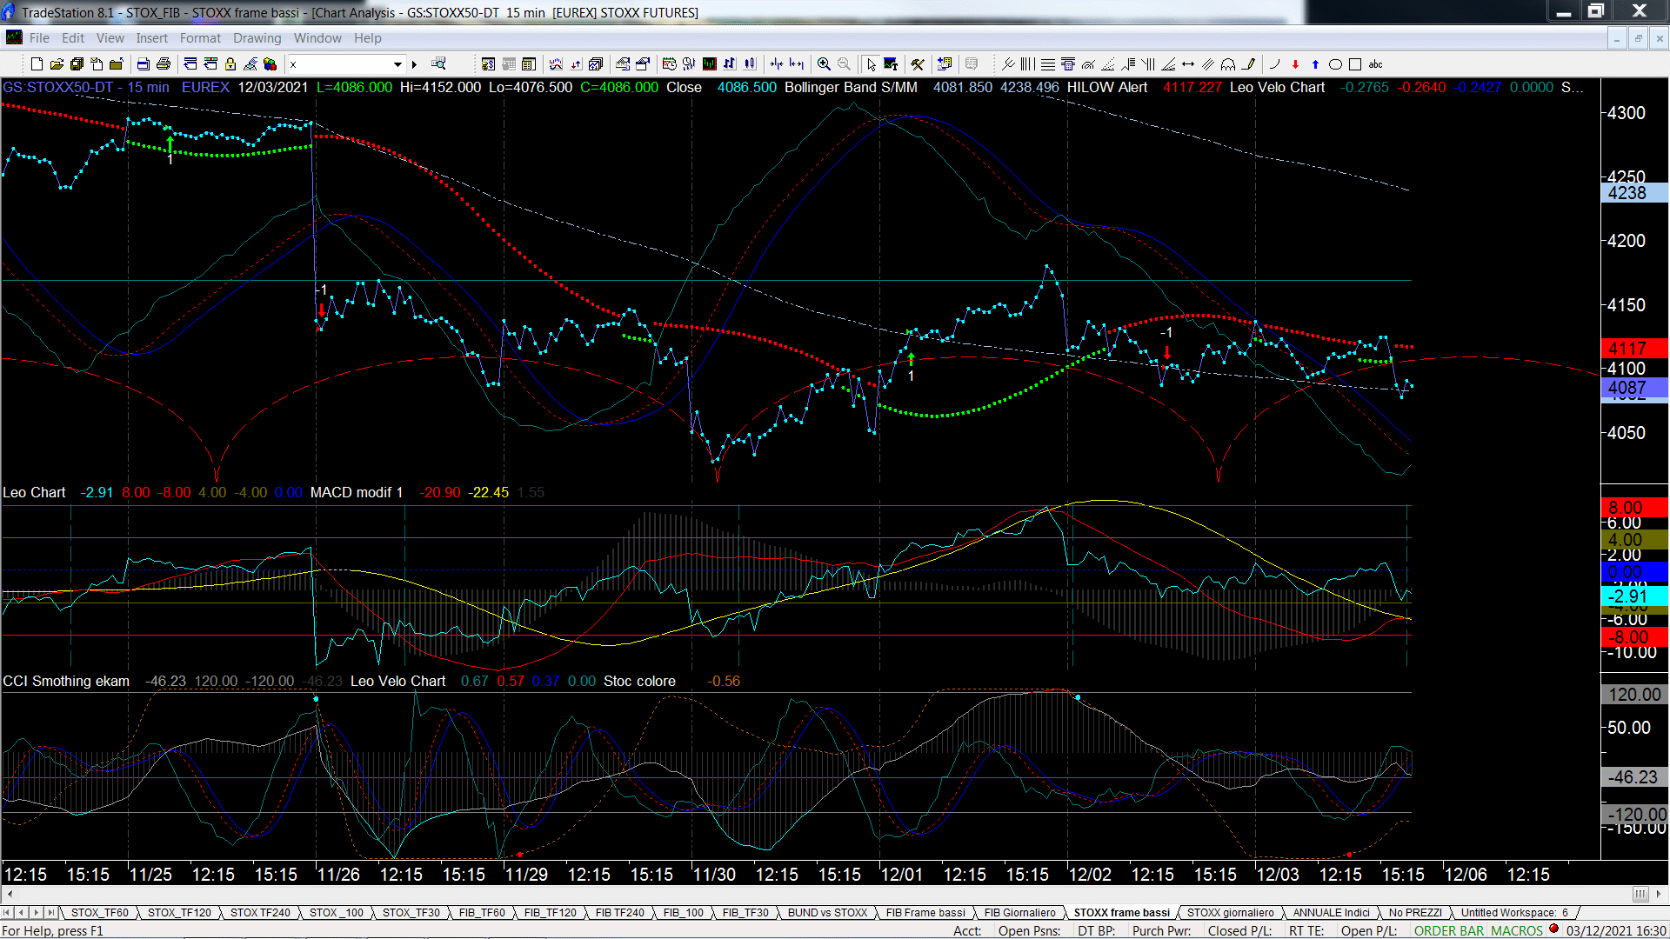Click the scrollbar thumb grip
This screenshot has width=1670, height=939.
[1640, 895]
